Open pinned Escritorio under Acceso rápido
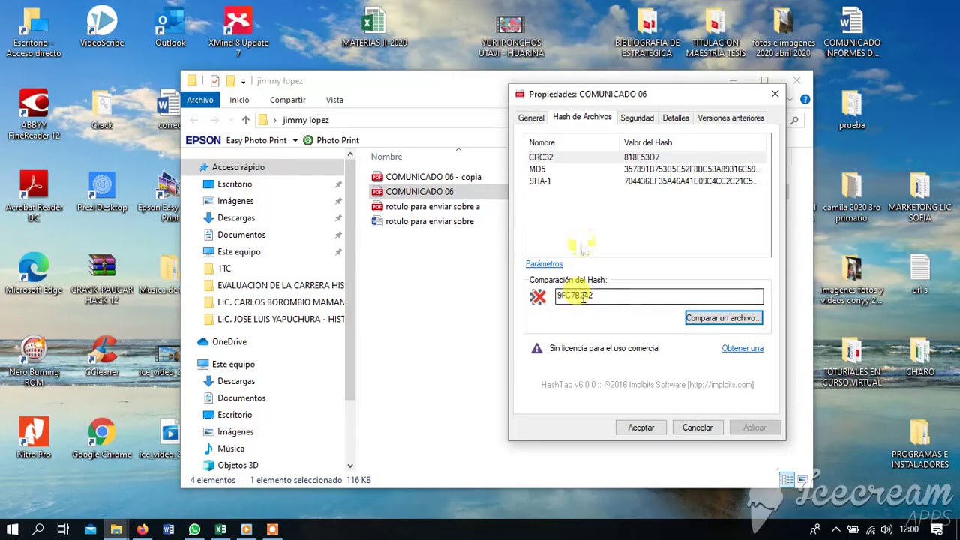 pos(235,184)
